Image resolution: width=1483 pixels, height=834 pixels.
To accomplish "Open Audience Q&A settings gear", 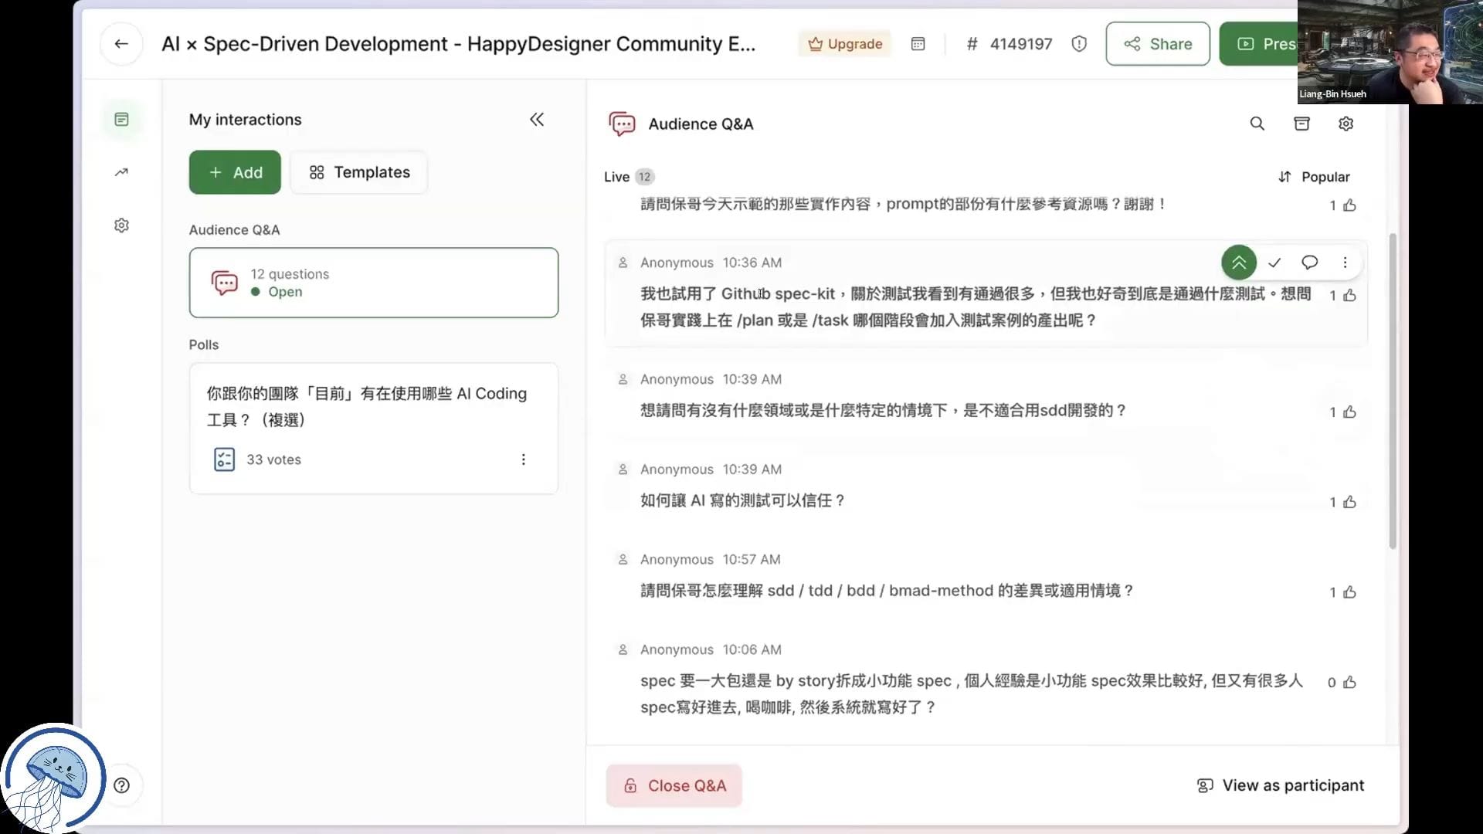I will tap(1346, 124).
